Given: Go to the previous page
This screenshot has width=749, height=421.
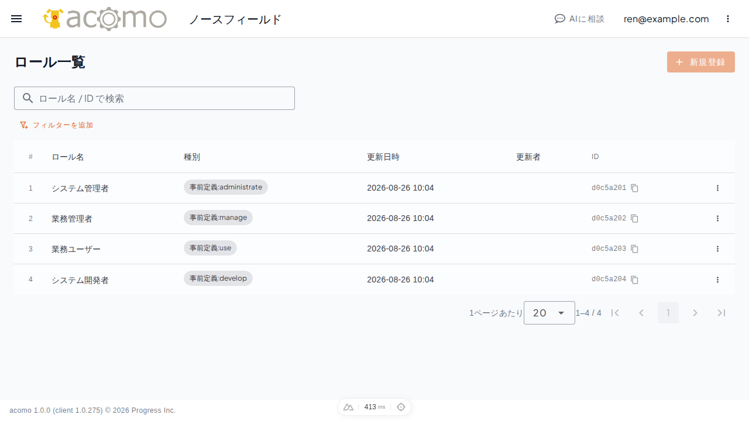Looking at the screenshot, I should click(641, 313).
